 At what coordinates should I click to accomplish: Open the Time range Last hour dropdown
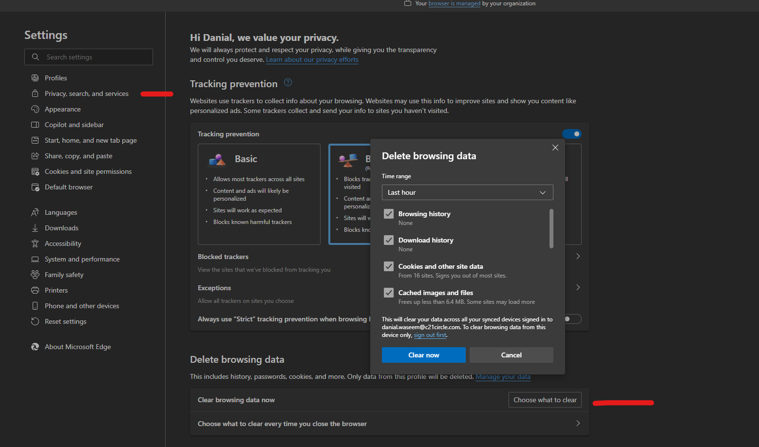(467, 192)
